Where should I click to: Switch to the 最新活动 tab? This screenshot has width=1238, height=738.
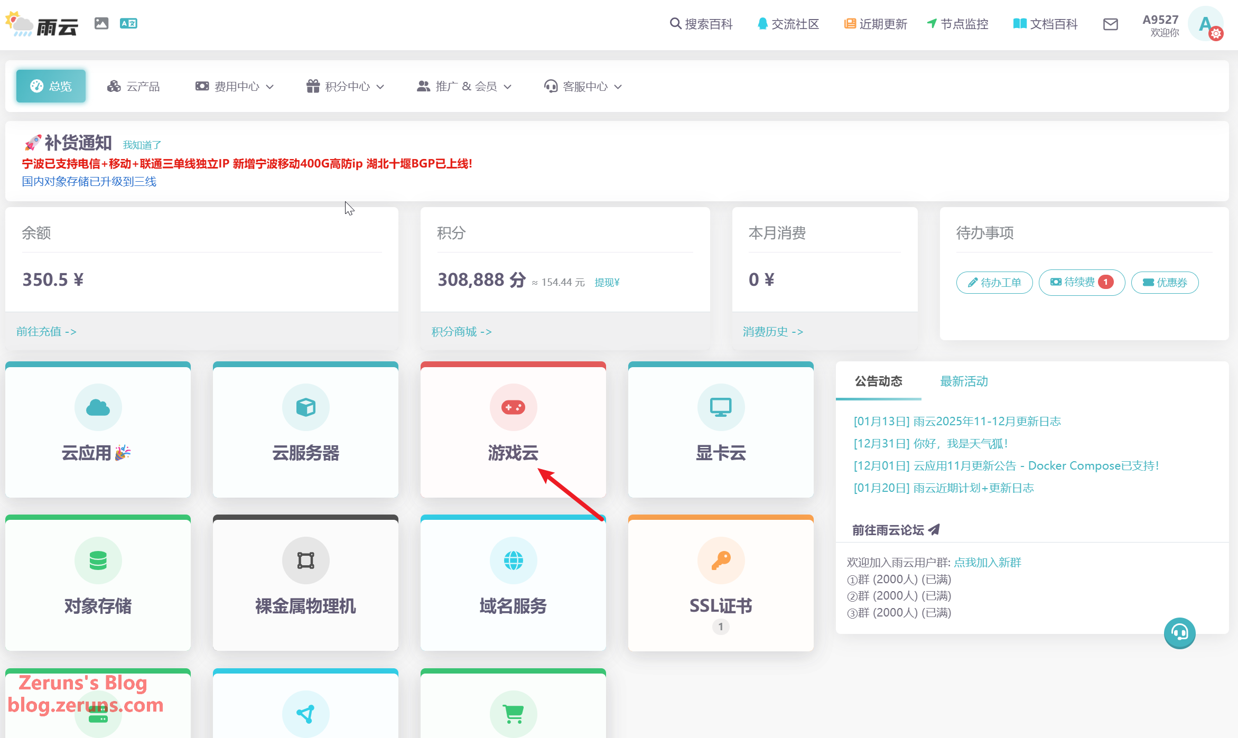(x=964, y=381)
